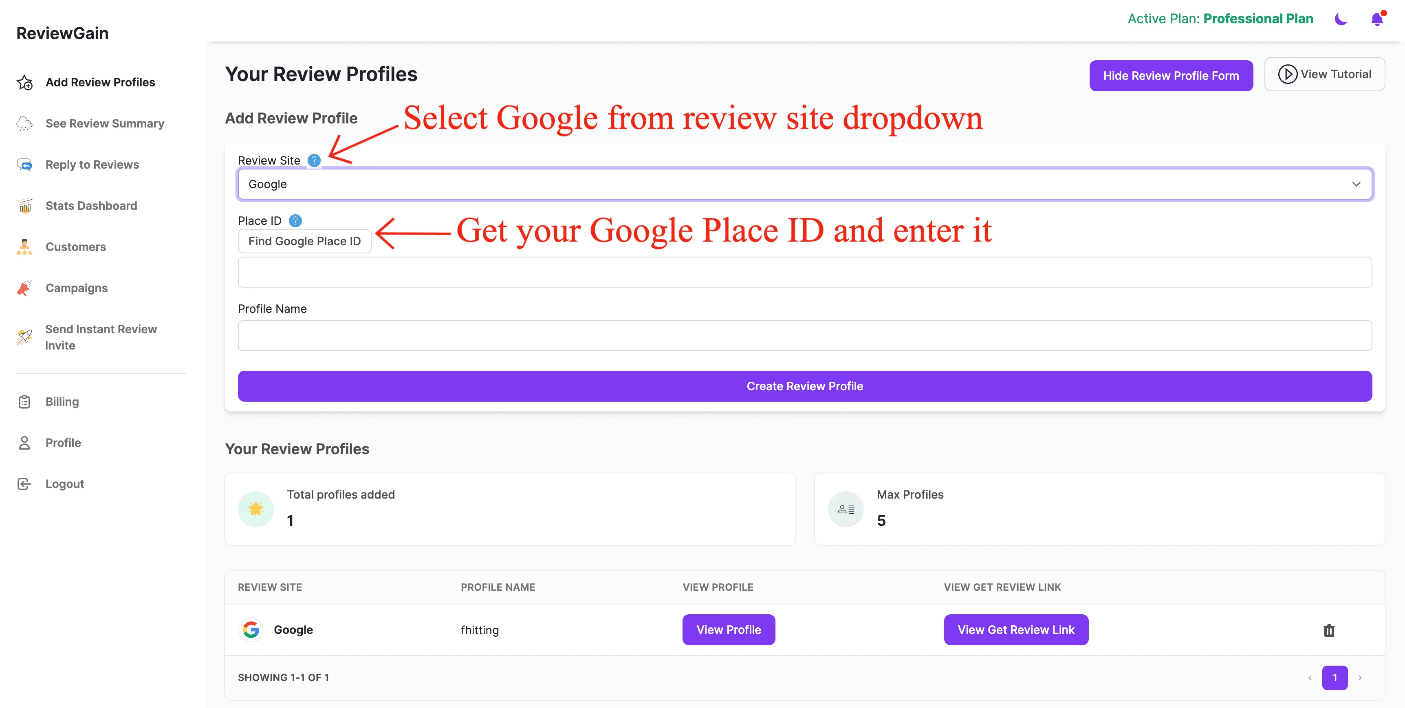This screenshot has height=708, width=1405.
Task: Click the REVIEW SITE column header
Action: (x=270, y=587)
